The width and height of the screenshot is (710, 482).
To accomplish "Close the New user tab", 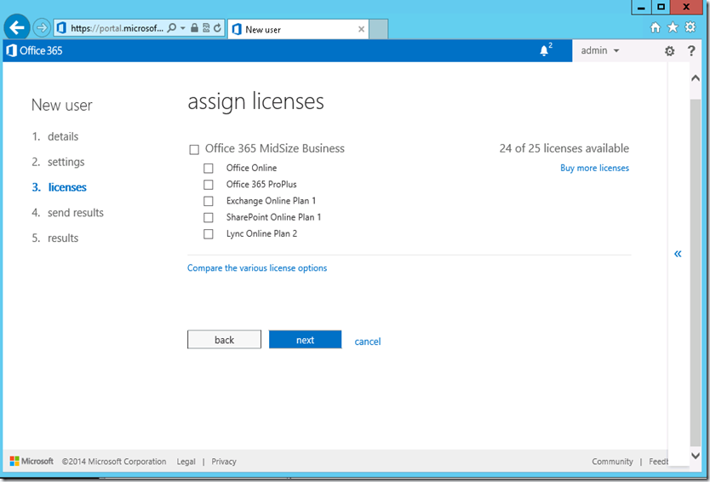I will [x=361, y=30].
